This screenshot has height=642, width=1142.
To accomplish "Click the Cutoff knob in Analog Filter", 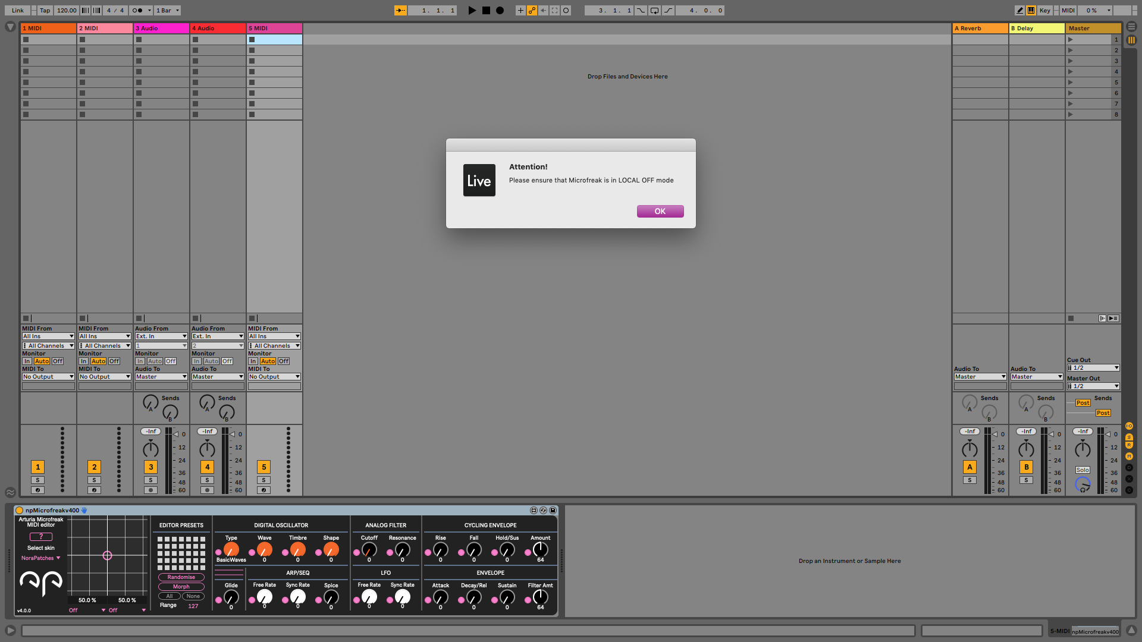I will (369, 550).
